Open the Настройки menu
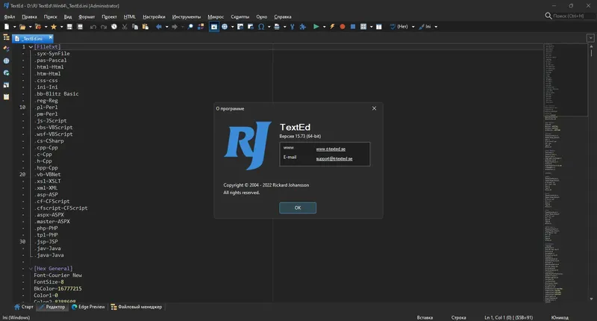 (154, 16)
